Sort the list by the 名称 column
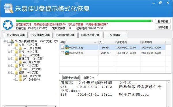 pos(79,42)
